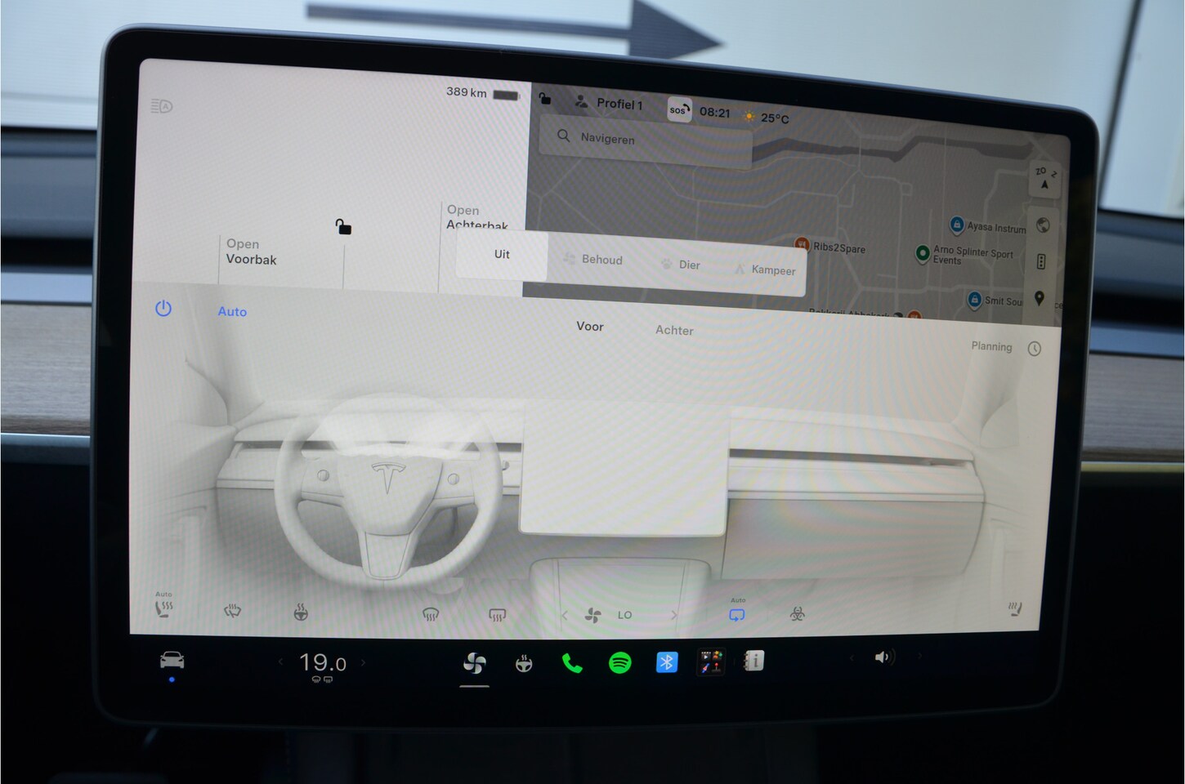Click the Navigeren search field
This screenshot has width=1185, height=784.
(x=646, y=140)
